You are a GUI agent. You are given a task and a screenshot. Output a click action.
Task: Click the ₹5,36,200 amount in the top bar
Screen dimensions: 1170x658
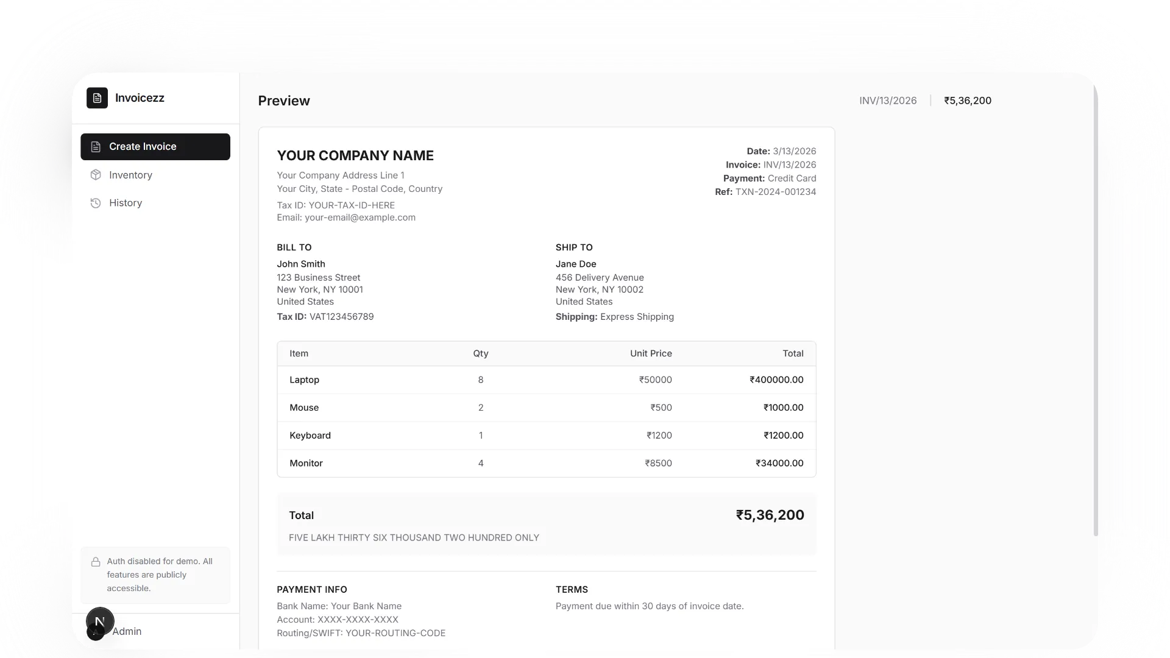coord(968,101)
